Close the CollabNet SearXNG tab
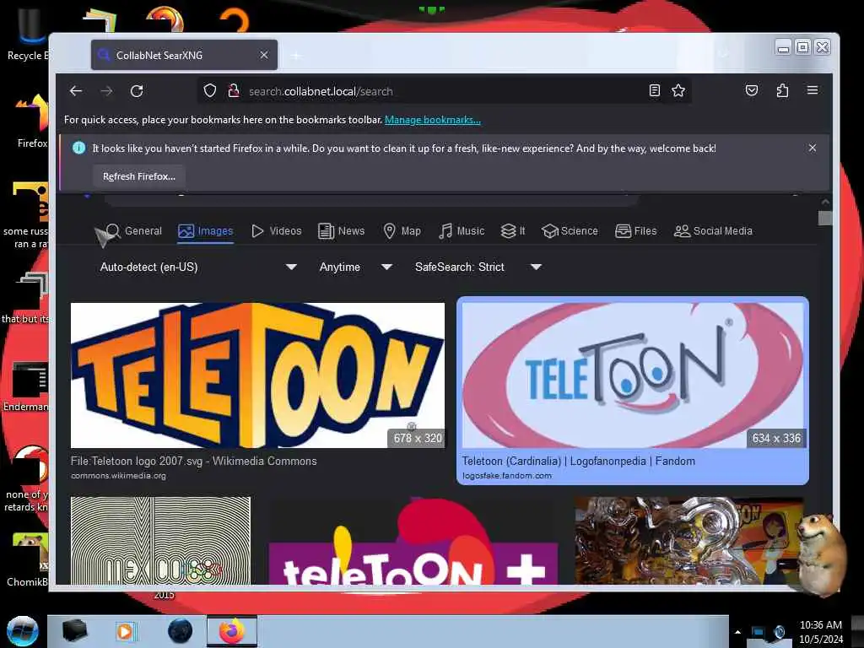 (x=264, y=55)
